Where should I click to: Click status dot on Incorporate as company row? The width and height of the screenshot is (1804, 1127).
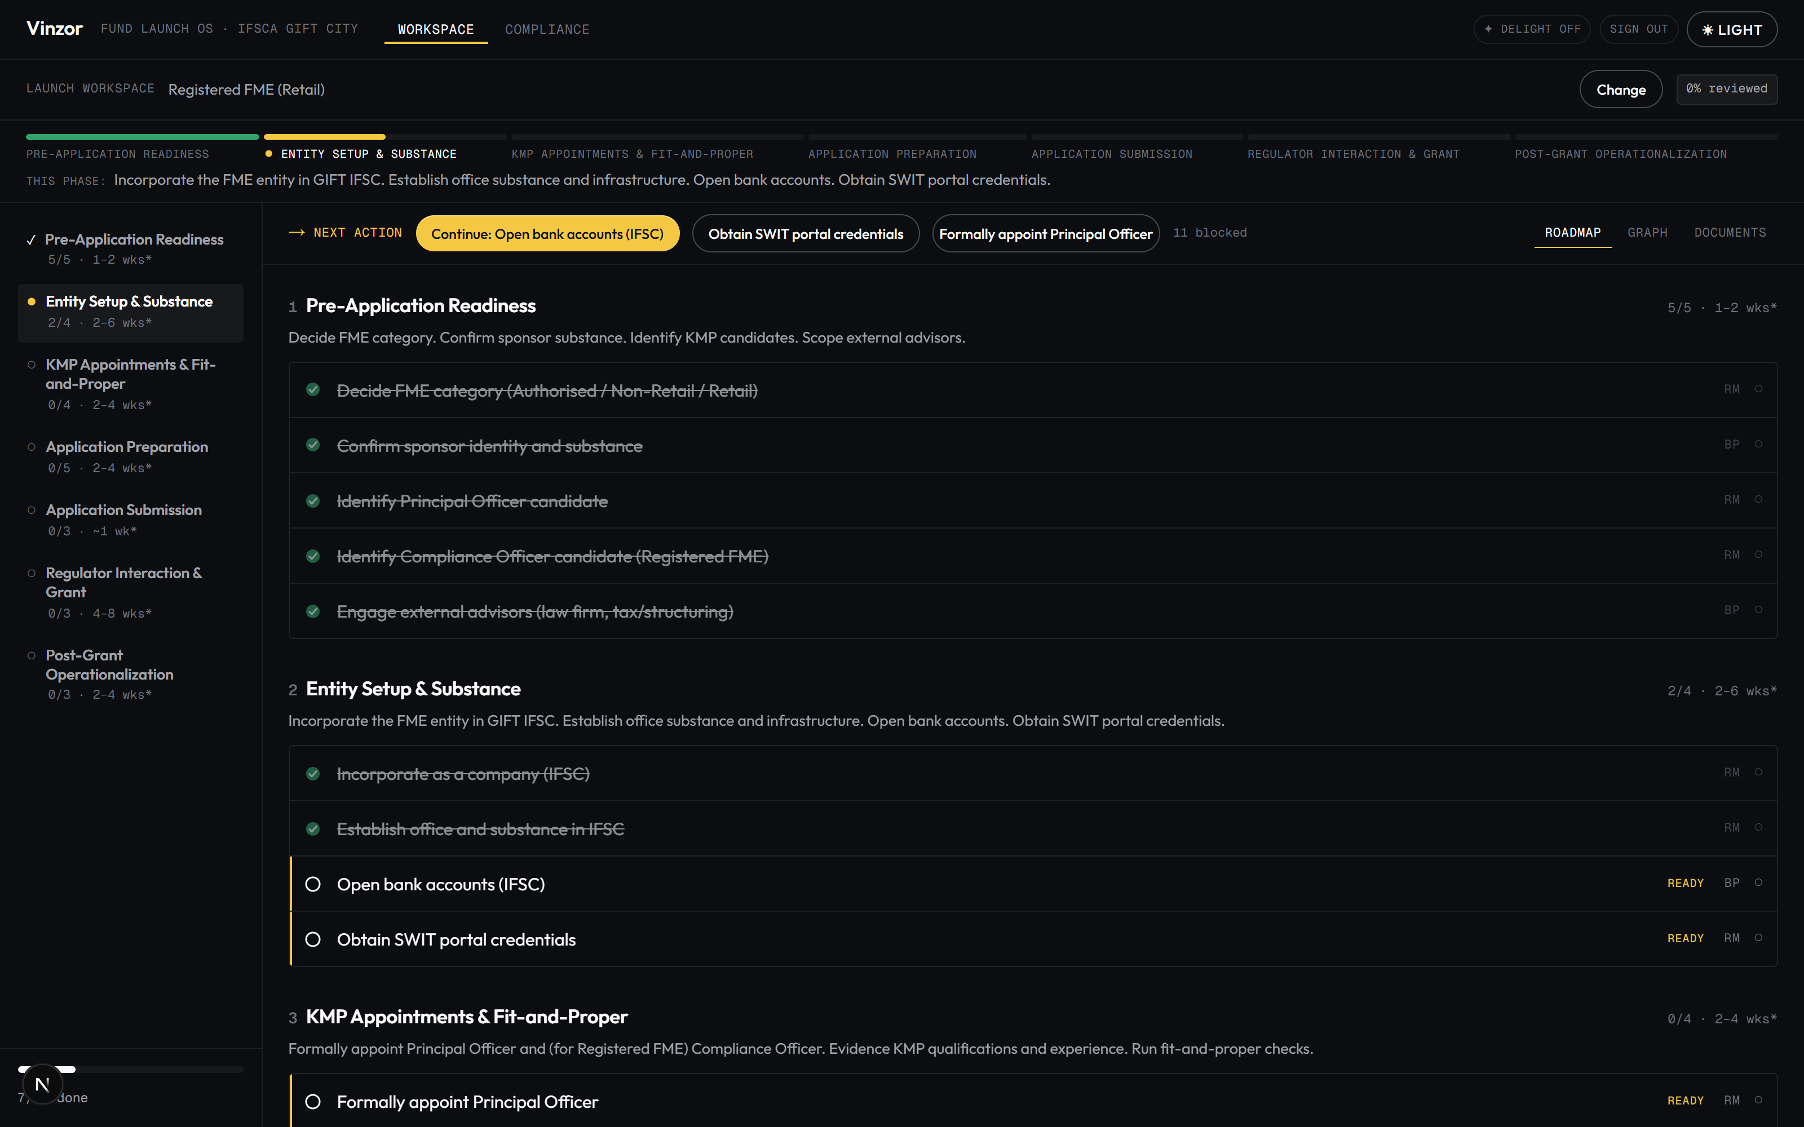click(x=1758, y=772)
